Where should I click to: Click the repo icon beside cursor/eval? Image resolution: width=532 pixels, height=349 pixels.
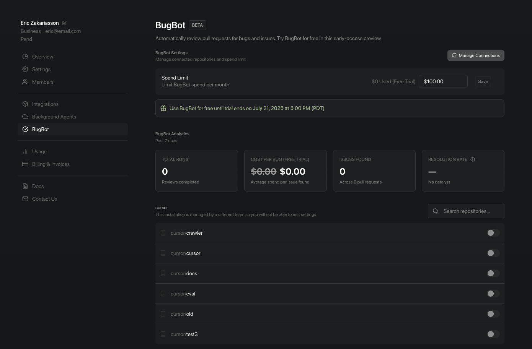163,294
